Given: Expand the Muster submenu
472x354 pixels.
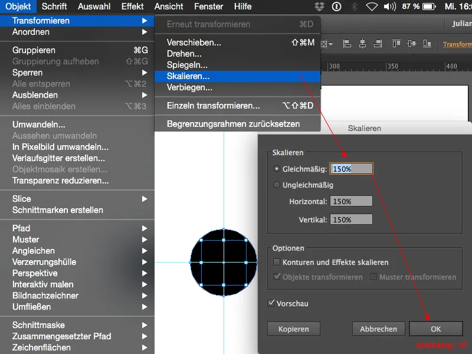Looking at the screenshot, I should click(x=77, y=240).
